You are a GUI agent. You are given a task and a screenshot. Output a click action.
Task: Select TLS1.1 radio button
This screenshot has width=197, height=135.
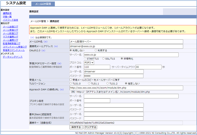pos(89,83)
